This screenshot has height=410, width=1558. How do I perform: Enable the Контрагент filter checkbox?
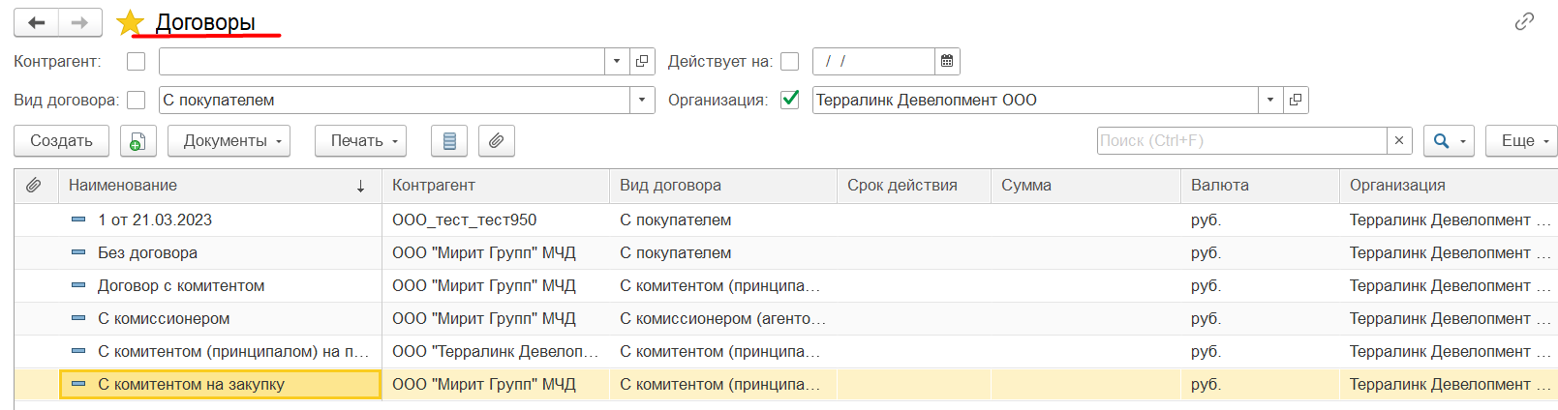[x=137, y=61]
